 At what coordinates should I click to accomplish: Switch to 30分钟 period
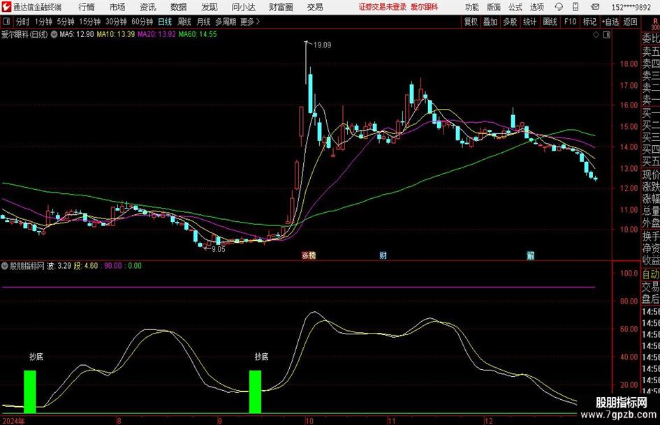point(116,22)
